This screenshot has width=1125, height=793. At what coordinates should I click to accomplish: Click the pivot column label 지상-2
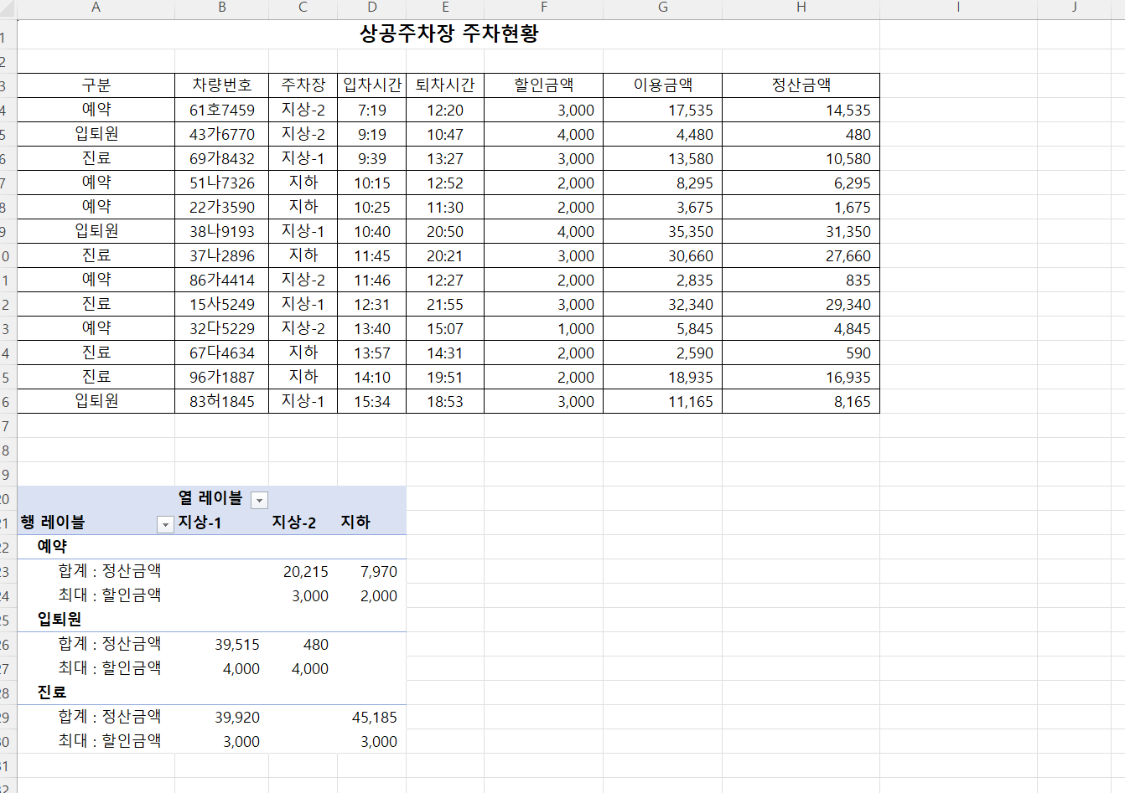pyautogui.click(x=293, y=523)
